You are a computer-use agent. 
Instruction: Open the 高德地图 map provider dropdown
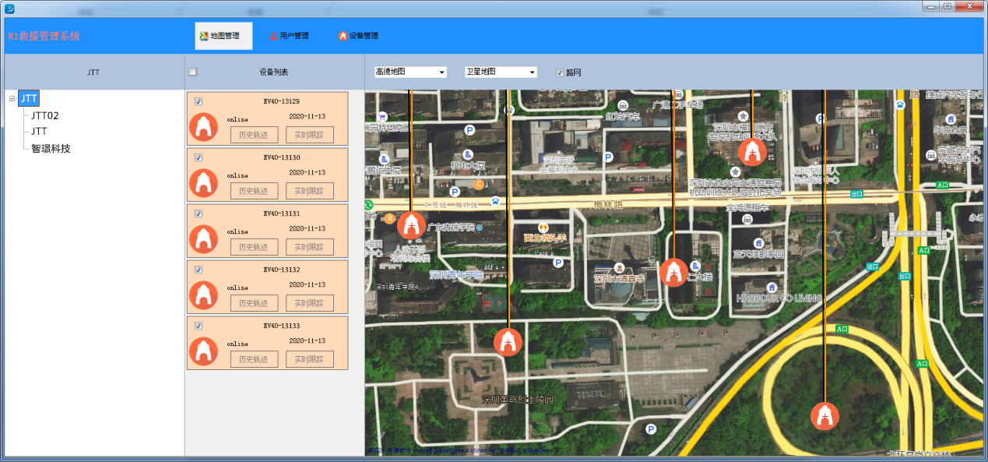pyautogui.click(x=410, y=72)
